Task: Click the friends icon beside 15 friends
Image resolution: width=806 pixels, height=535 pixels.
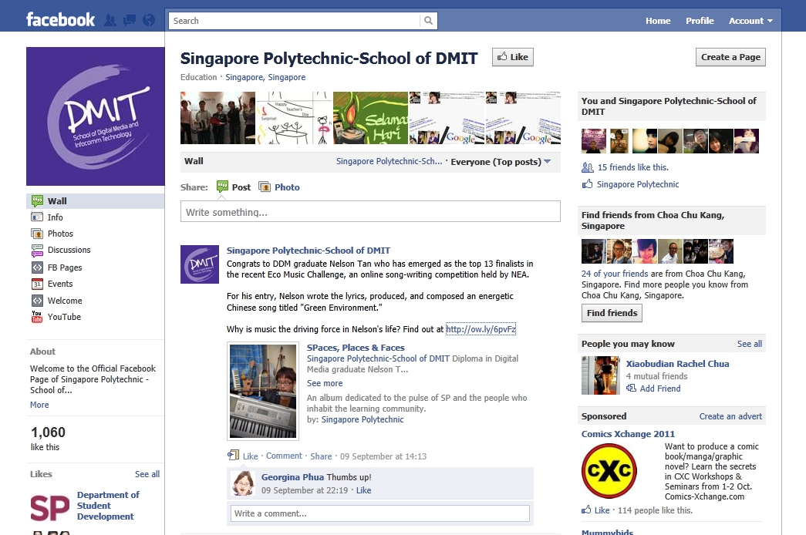Action: 588,167
